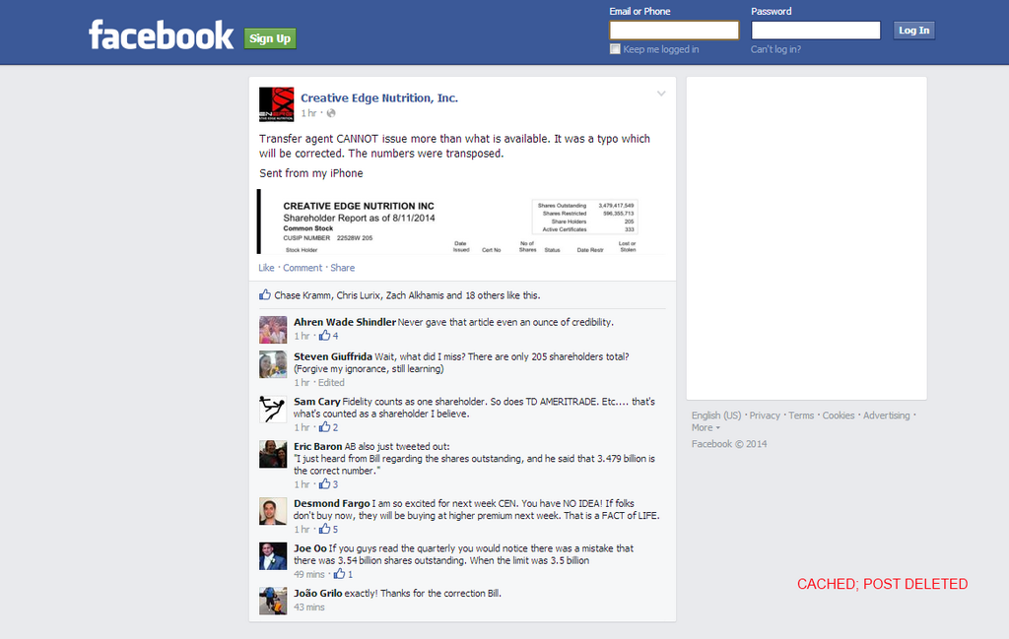Image resolution: width=1009 pixels, height=639 pixels.
Task: Click the Facebook logo in header
Action: 161,35
